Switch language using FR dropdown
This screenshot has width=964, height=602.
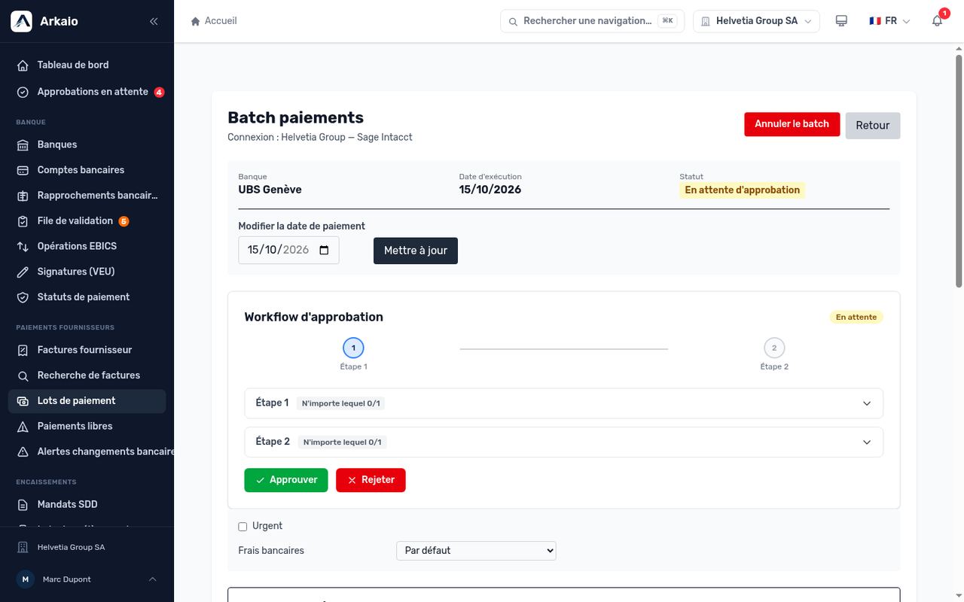(x=889, y=21)
